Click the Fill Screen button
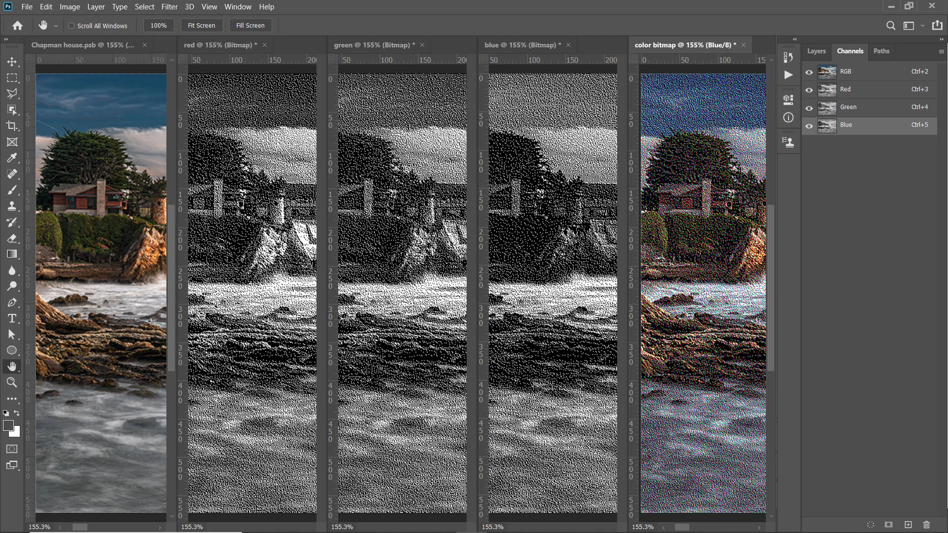 [x=250, y=26]
